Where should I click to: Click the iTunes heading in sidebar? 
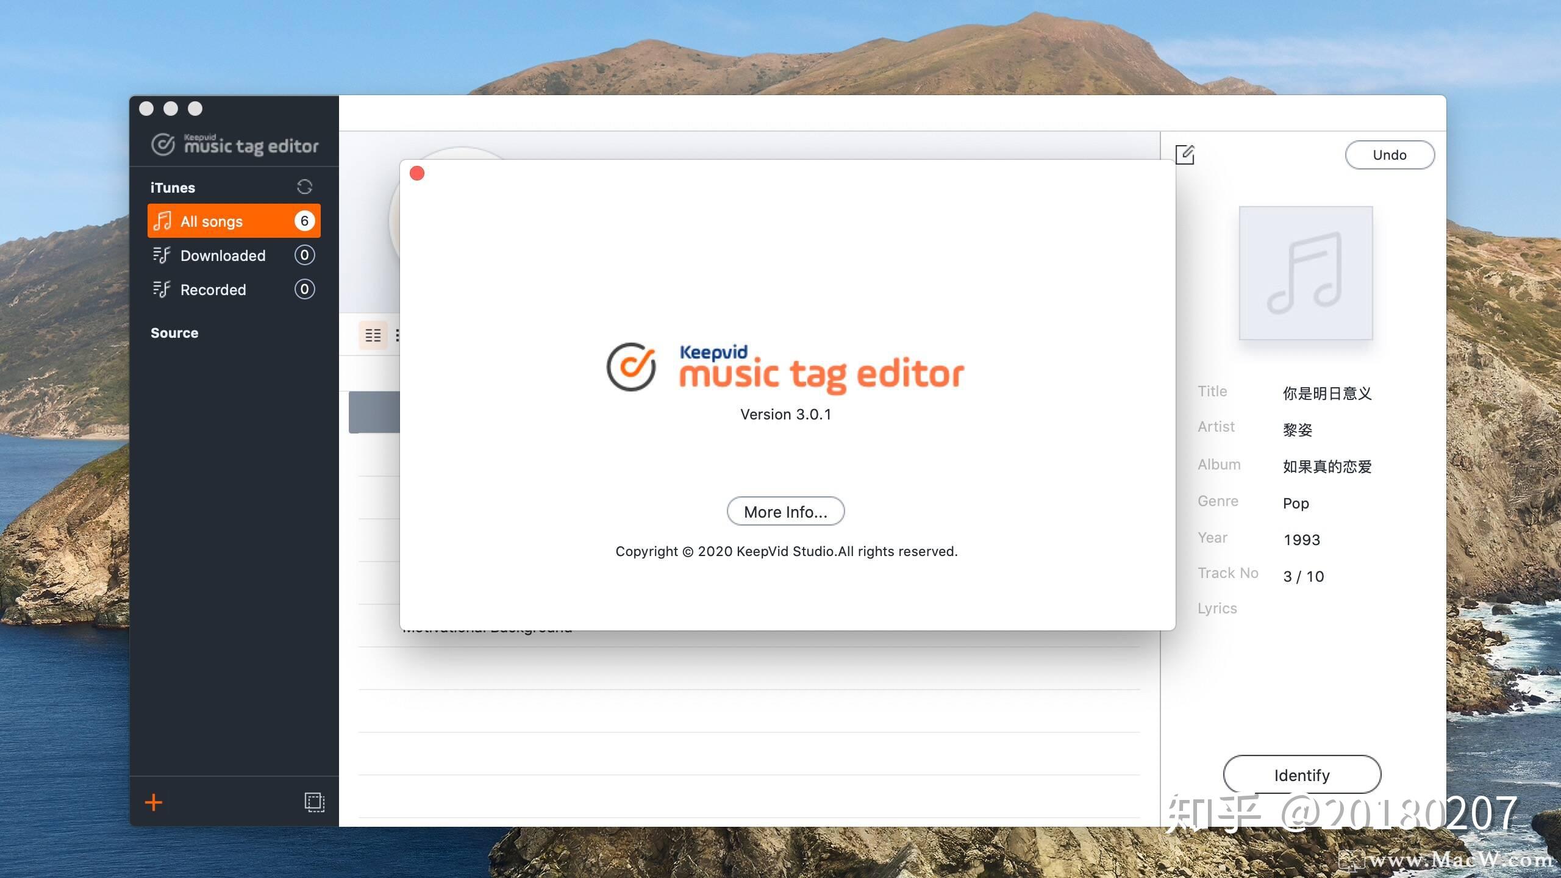(x=173, y=188)
